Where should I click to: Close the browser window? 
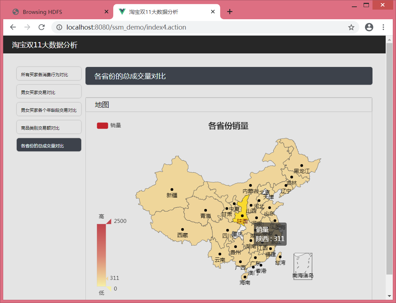pyautogui.click(x=382, y=5)
